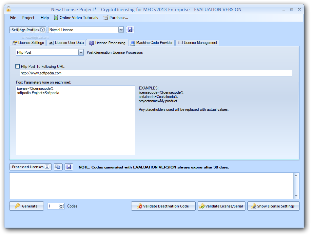311x235 pixels.
Task: Click the 'softpedia Project=Softpedia' parameter line
Action: 38,93
